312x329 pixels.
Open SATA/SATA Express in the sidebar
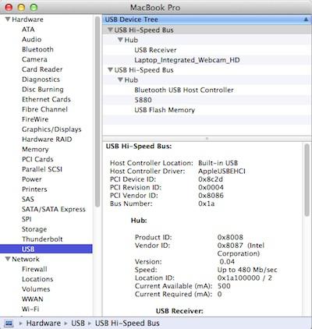point(54,209)
